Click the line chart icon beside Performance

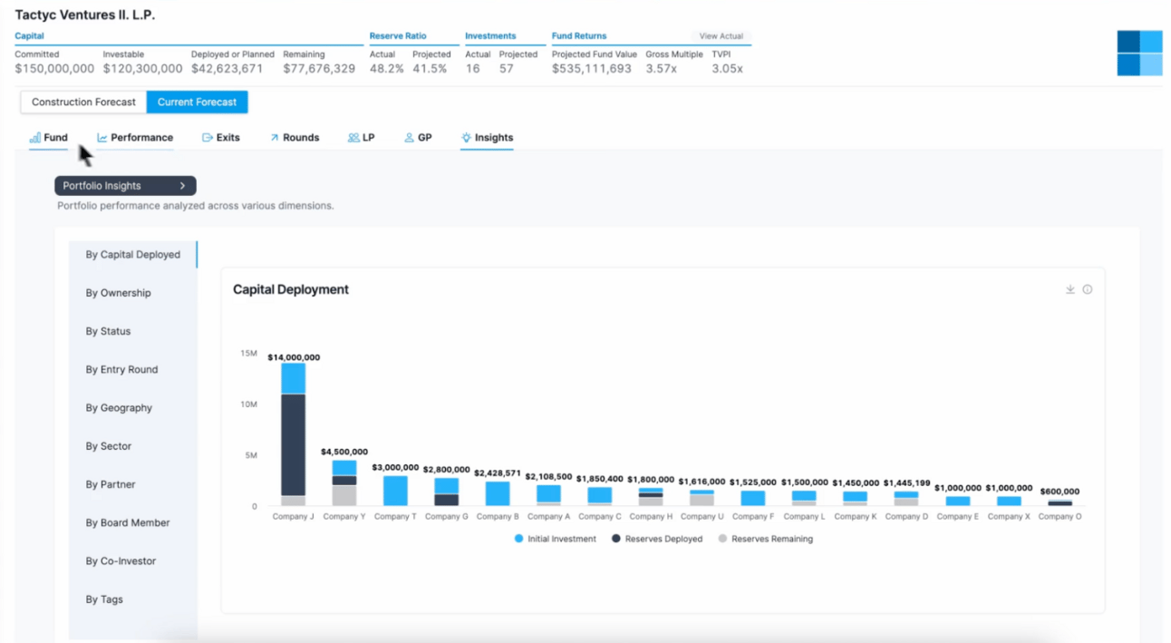coord(102,138)
